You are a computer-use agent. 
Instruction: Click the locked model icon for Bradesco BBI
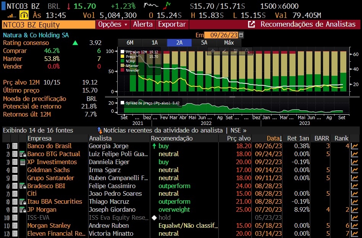(x=23, y=186)
